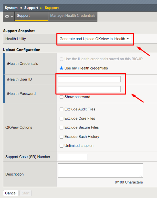The height and width of the screenshot is (198, 157).
Task: Enable the Show password checkbox
Action: (x=61, y=97)
